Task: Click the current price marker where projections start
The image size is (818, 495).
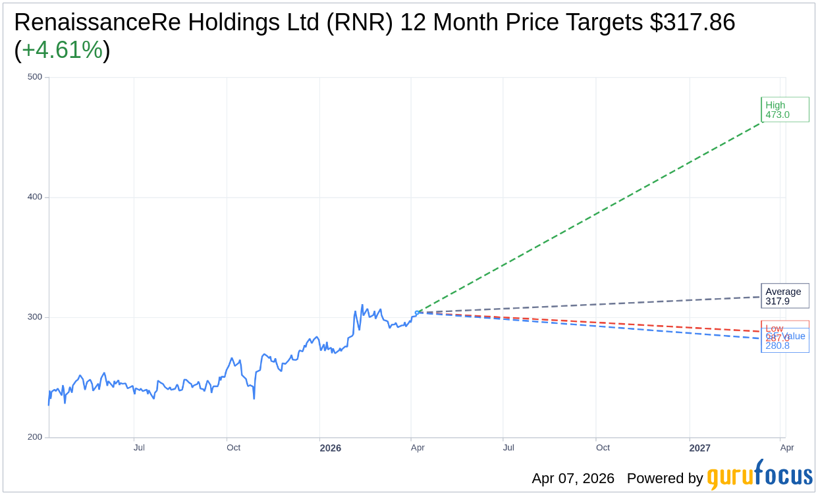Action: [416, 313]
